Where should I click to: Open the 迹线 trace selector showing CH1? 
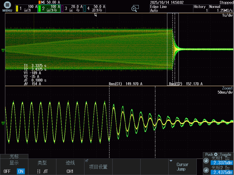pos(70,167)
